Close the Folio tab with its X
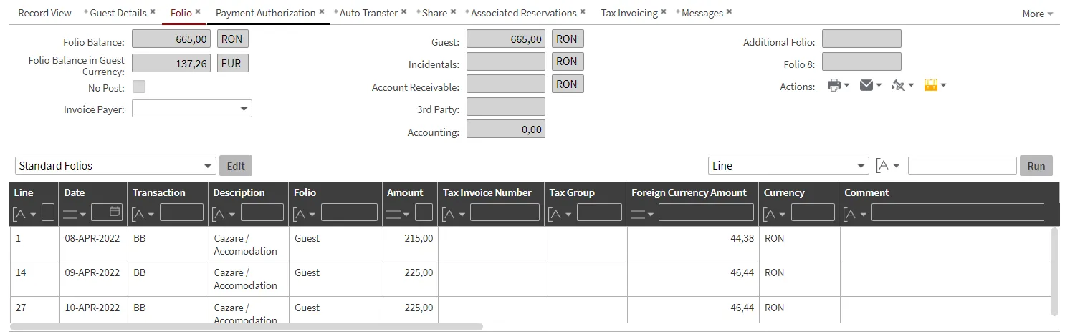The width and height of the screenshot is (1070, 334). 198,12
